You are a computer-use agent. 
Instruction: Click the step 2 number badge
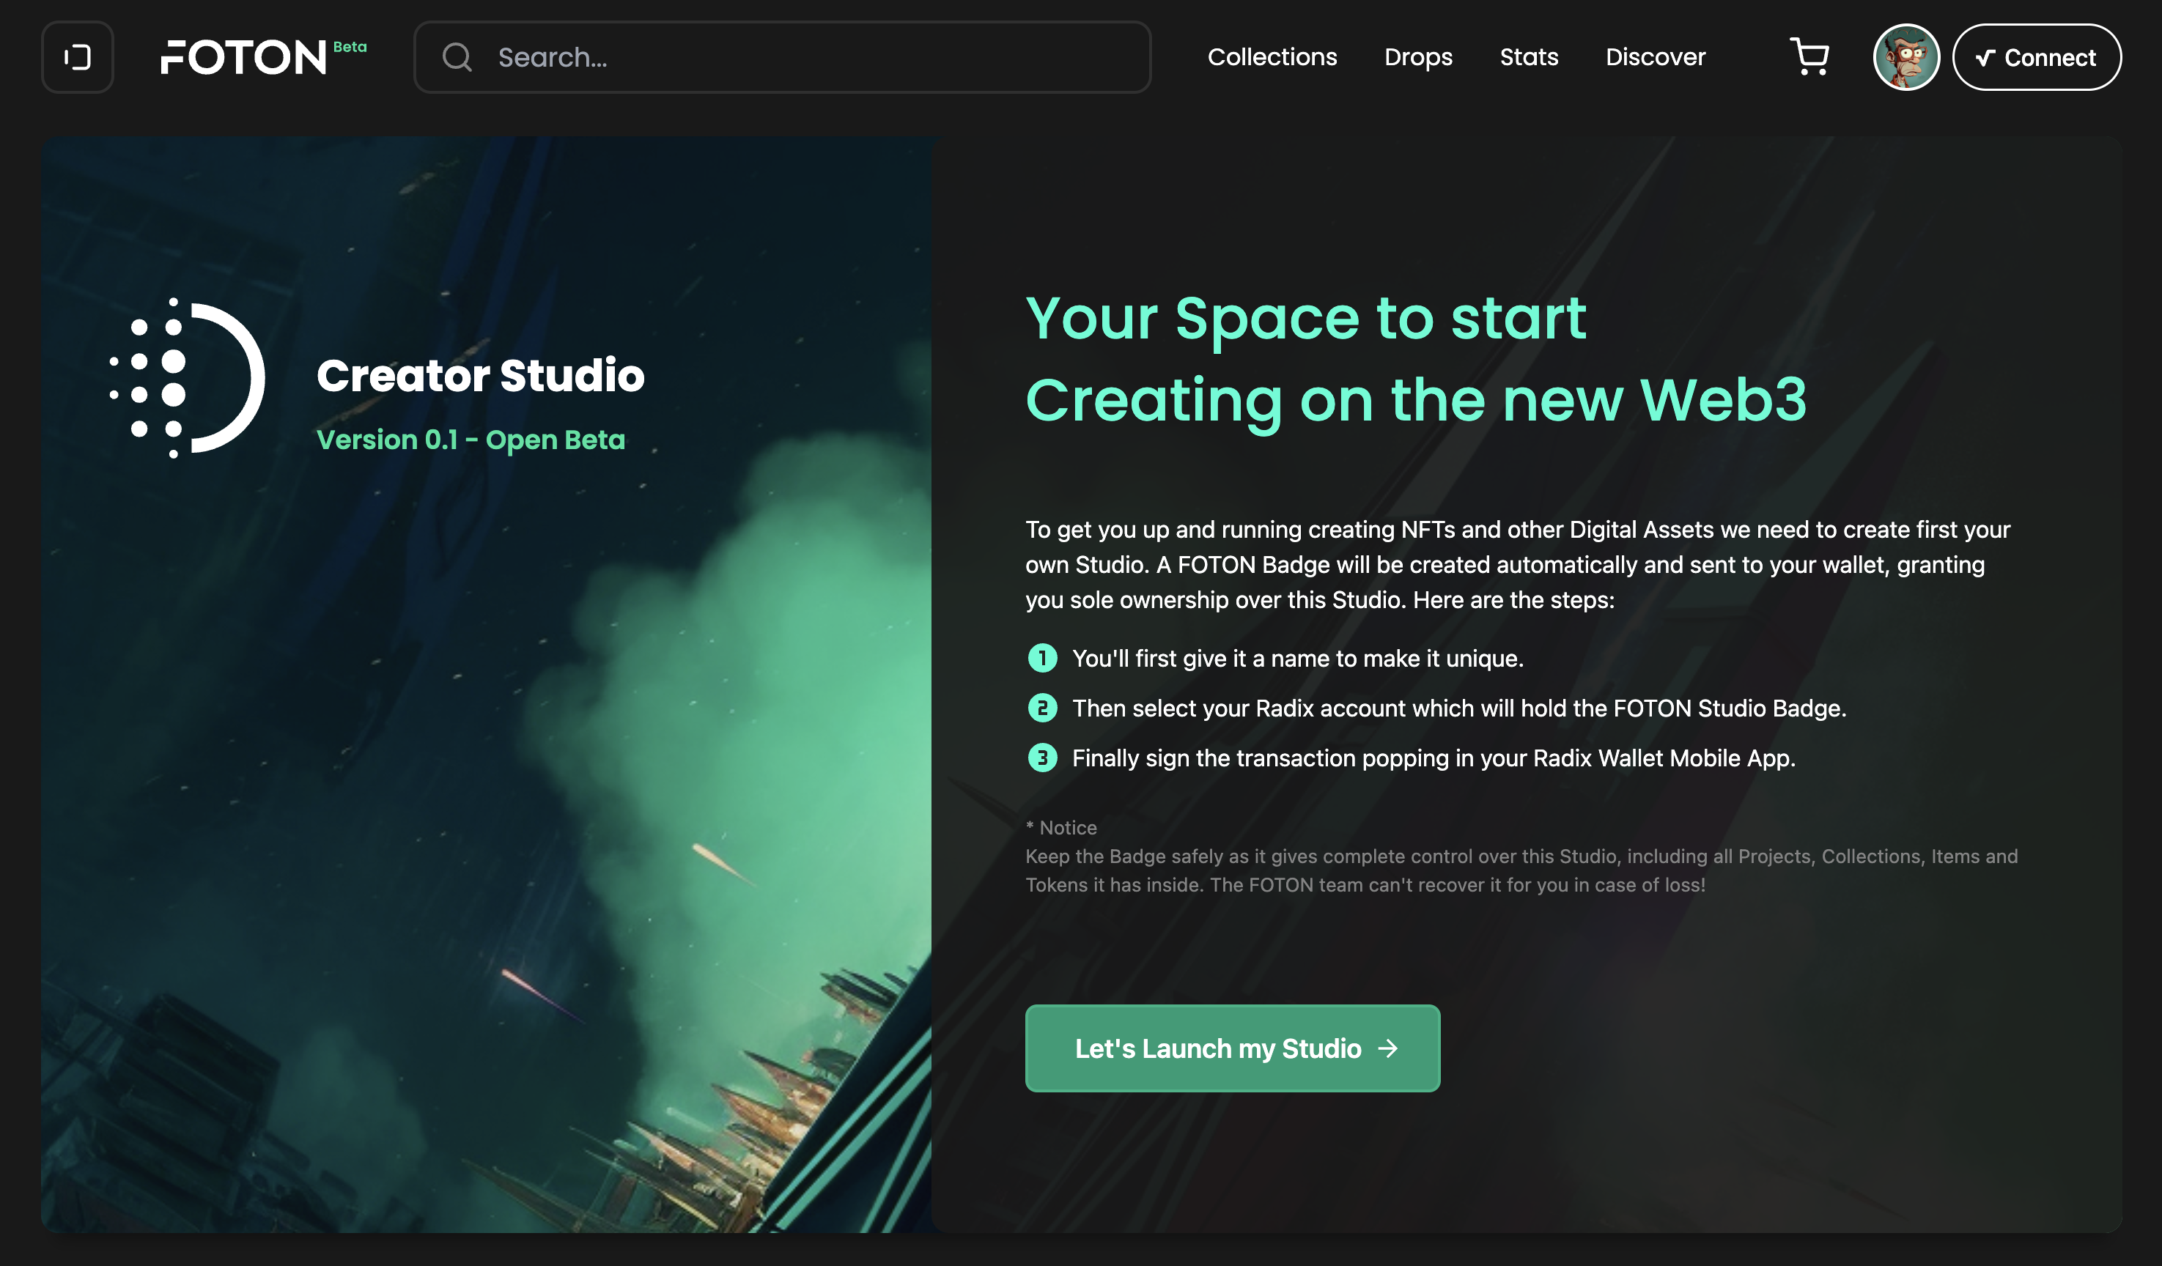(1042, 708)
